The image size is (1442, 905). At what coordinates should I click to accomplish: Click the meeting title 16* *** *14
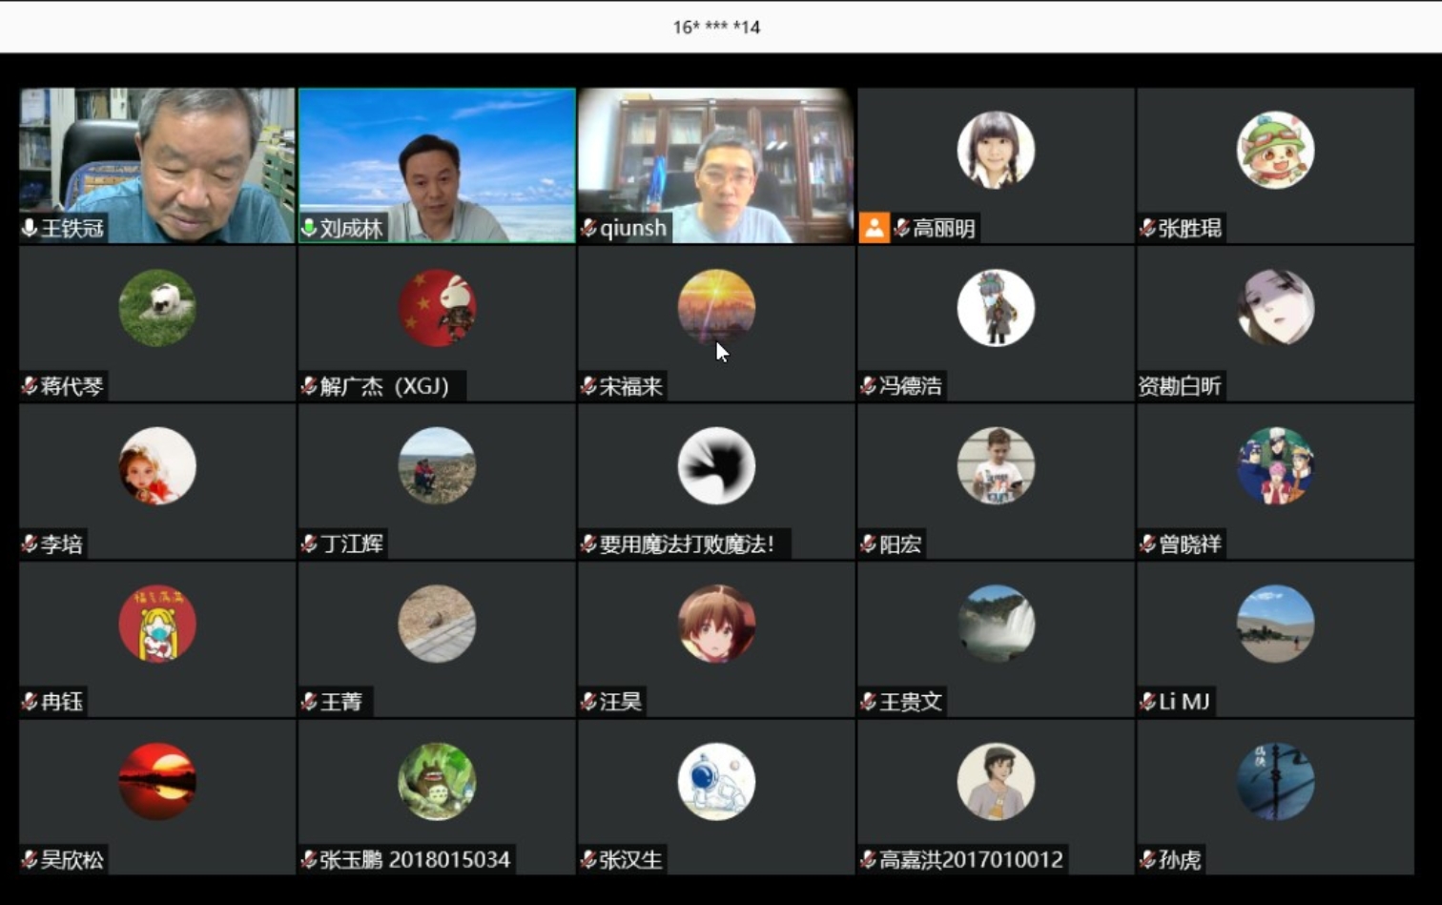(716, 27)
